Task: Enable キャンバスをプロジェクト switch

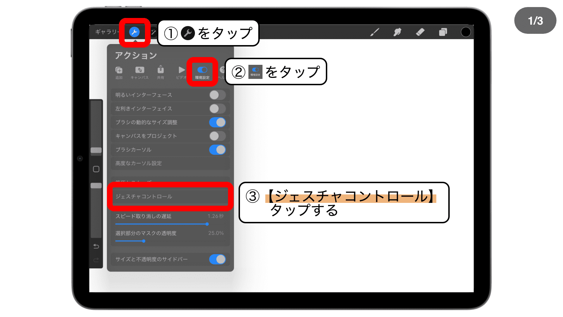Action: point(217,136)
